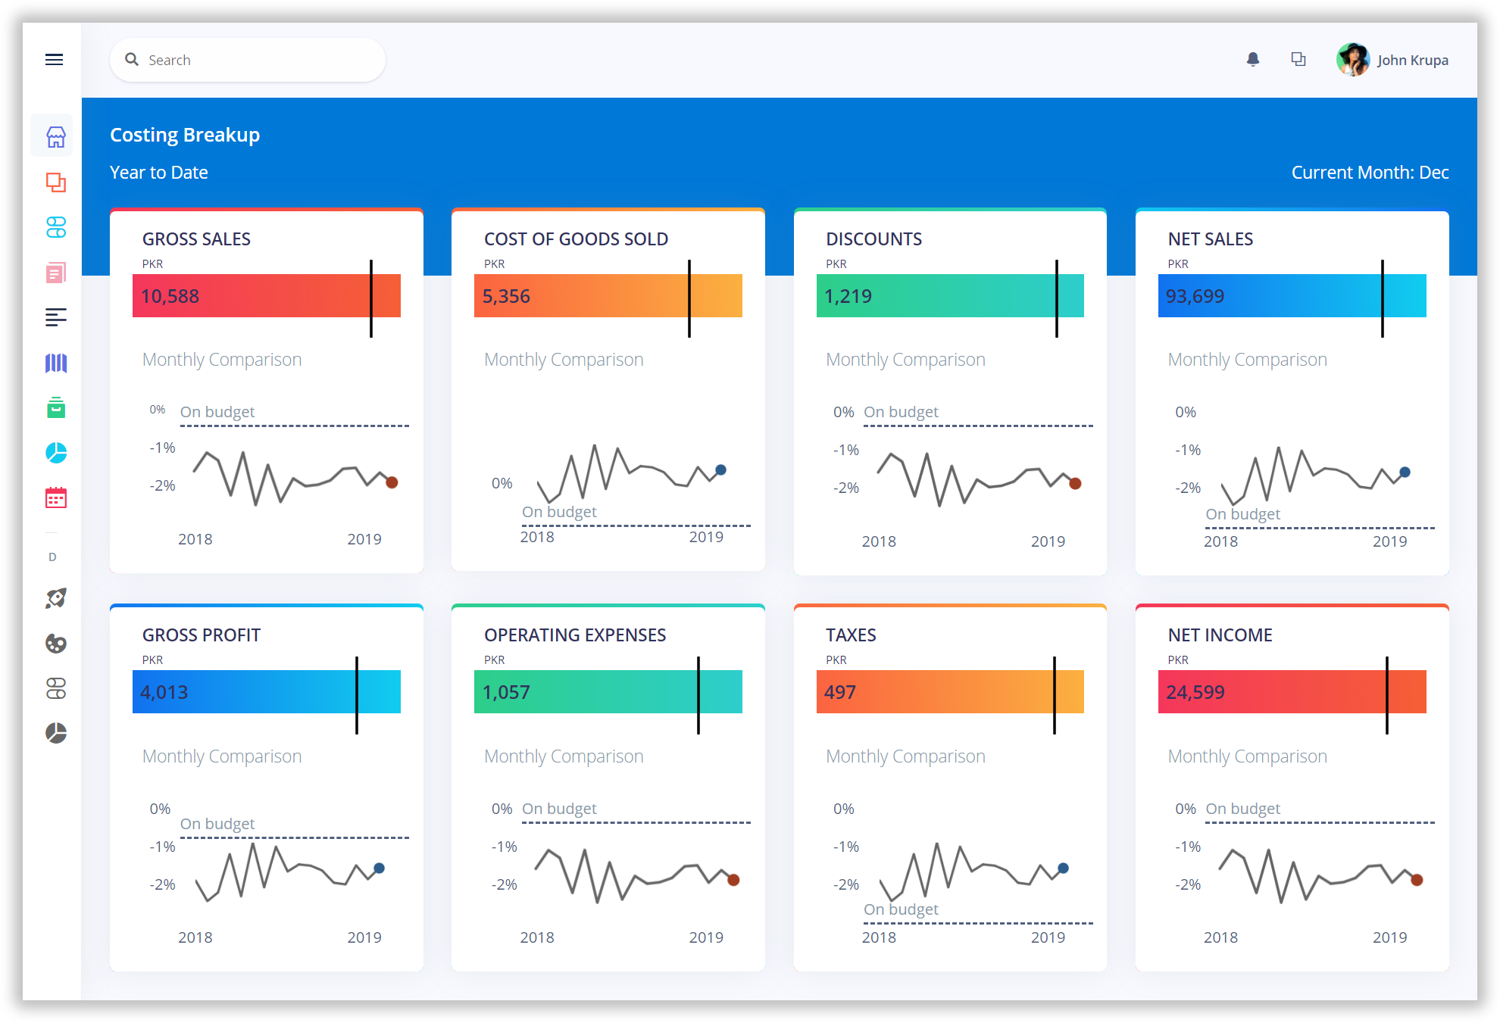Open the rocket/launch icon panel
Viewport: 1500px width, 1023px height.
55,598
